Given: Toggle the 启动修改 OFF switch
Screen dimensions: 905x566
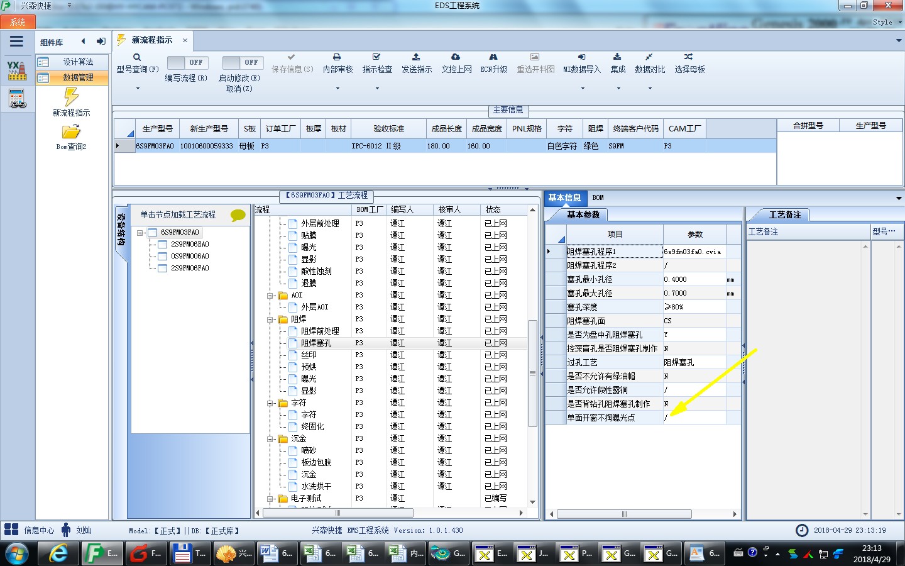Looking at the screenshot, I should click(243, 62).
